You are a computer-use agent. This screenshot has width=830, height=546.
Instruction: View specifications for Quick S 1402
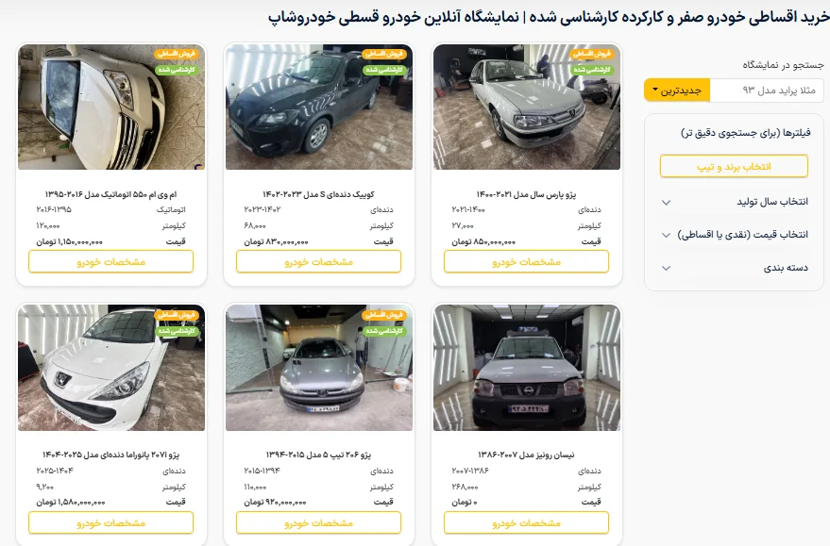[318, 261]
